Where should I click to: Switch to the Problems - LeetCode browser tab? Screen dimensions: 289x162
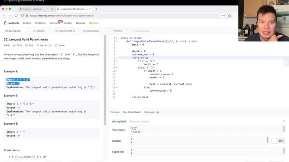click(36, 9)
